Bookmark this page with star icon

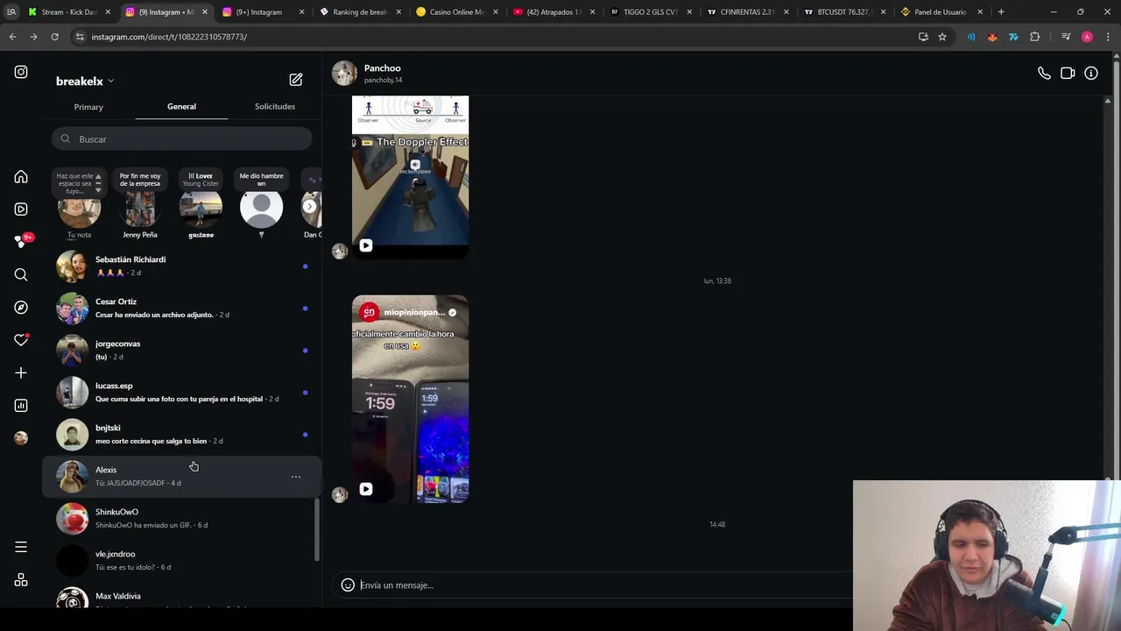coord(942,37)
